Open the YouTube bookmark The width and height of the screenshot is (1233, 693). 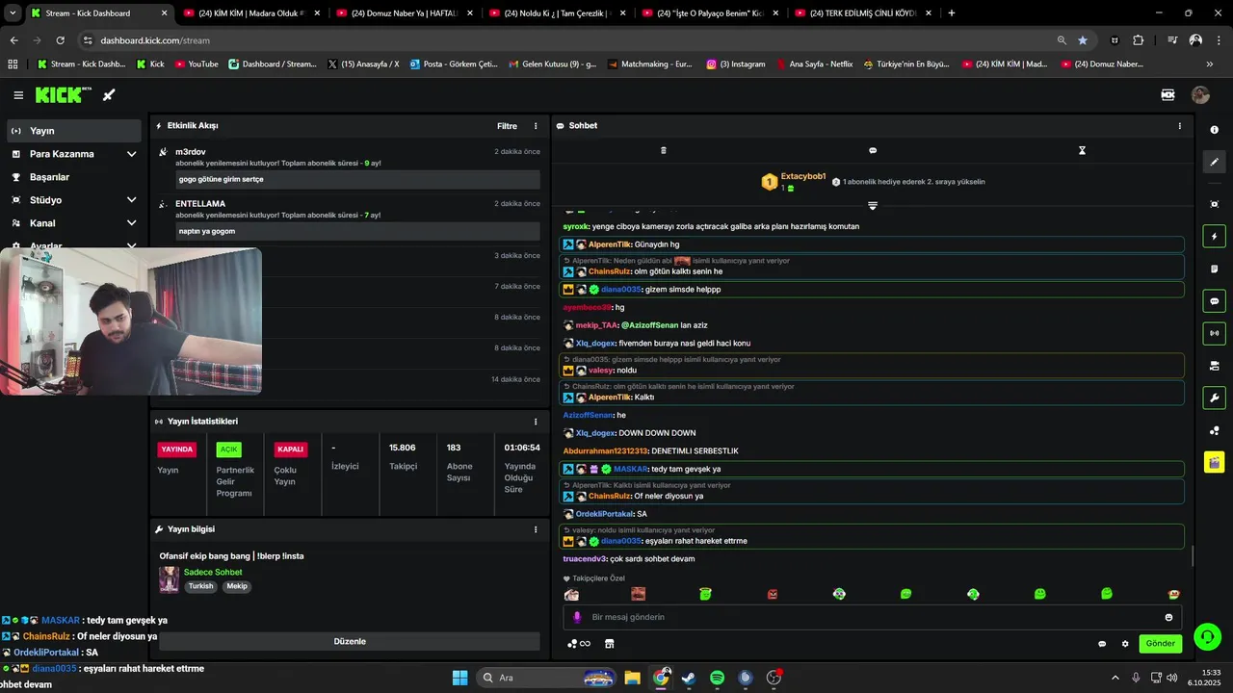[x=196, y=64]
